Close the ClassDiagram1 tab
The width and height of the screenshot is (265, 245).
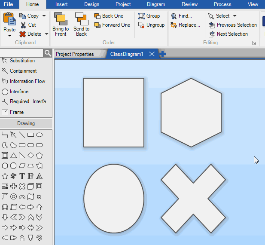coord(152,54)
